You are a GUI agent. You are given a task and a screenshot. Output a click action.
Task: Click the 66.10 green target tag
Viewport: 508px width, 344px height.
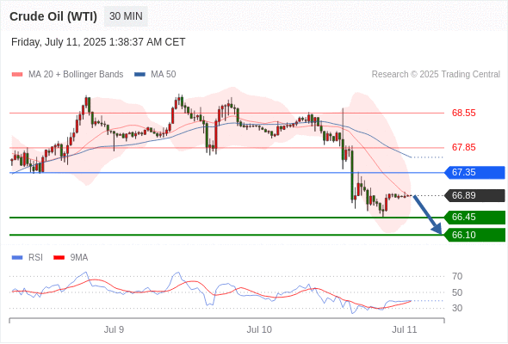coord(474,235)
